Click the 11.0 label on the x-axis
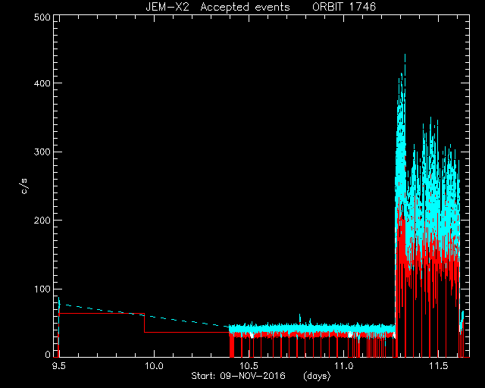Image resolution: width=485 pixels, height=388 pixels. click(344, 366)
